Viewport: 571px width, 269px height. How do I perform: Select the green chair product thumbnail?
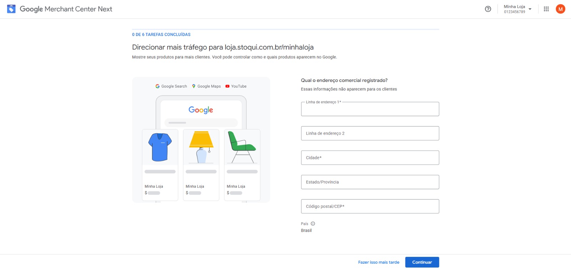(x=242, y=147)
